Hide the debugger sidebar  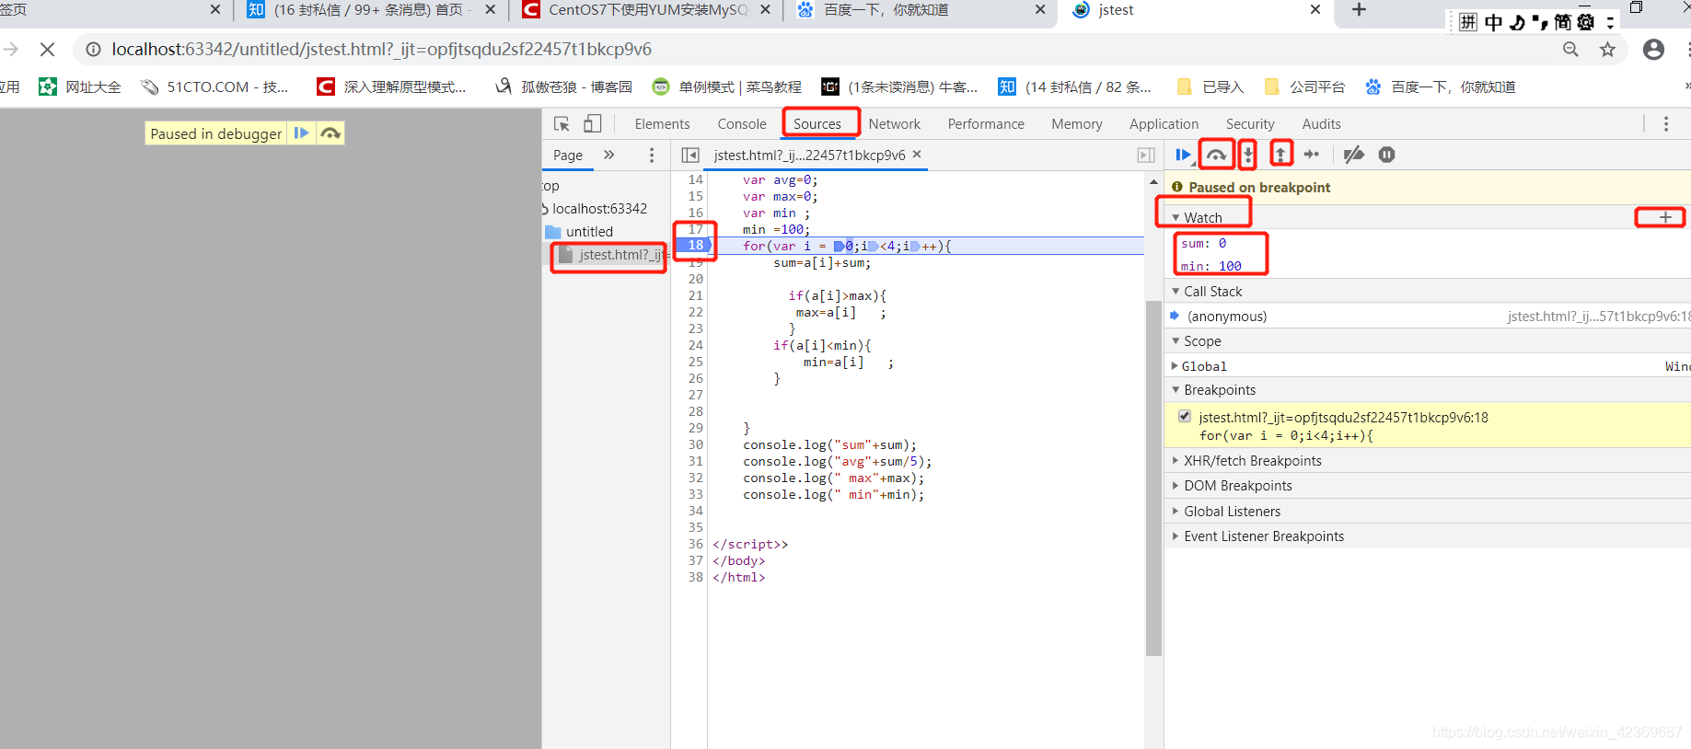pyautogui.click(x=1146, y=155)
